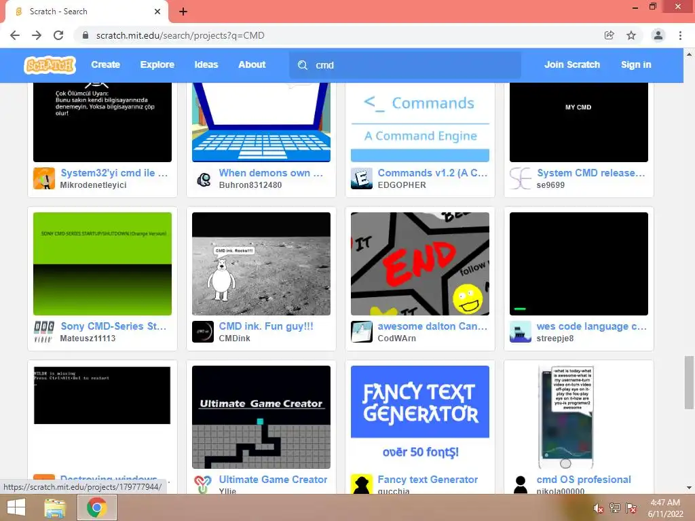
Task: Click the muted volume tray icon
Action: pos(598,508)
